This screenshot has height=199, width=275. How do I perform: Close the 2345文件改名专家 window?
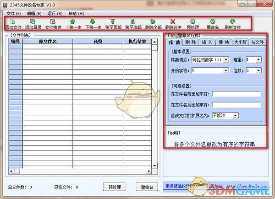(x=264, y=4)
